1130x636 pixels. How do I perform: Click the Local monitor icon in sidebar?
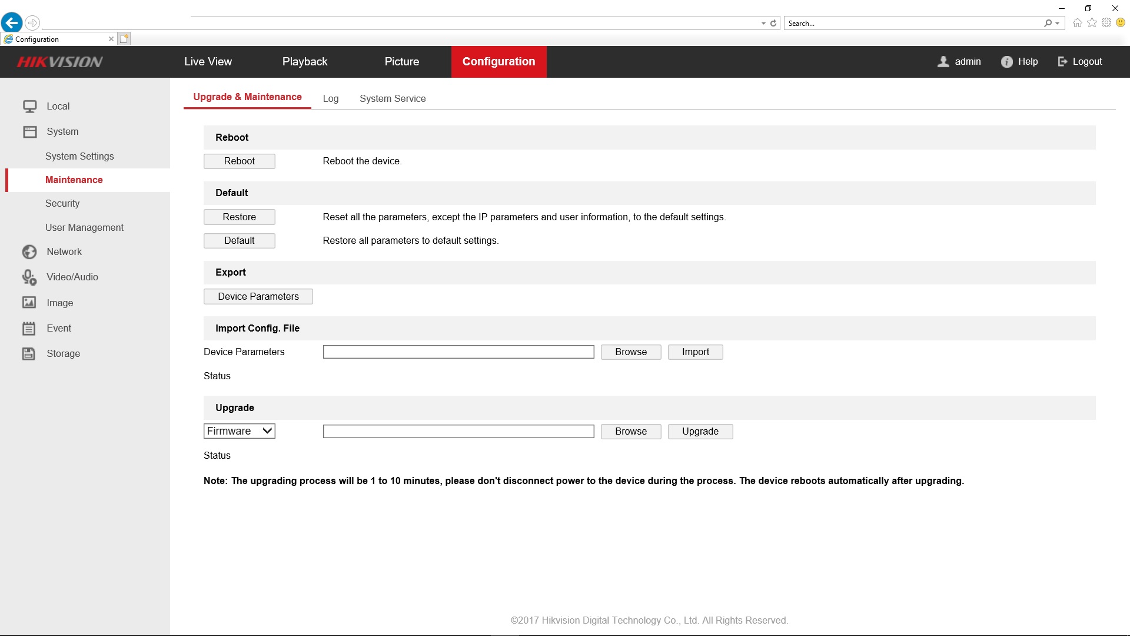point(29,107)
